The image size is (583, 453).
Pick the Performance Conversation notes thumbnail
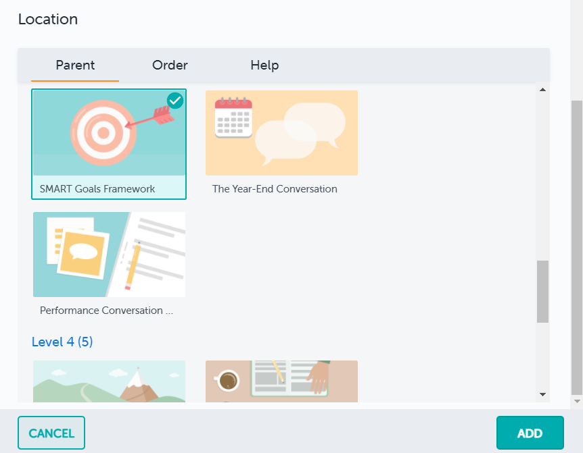click(x=109, y=255)
